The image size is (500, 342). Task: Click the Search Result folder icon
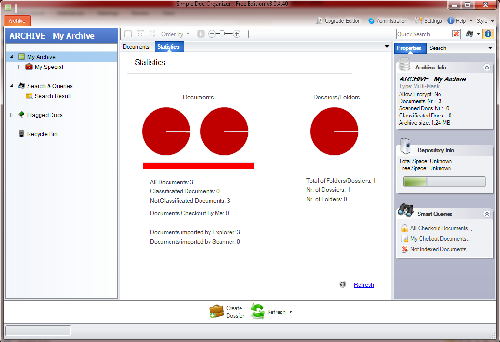tap(29, 96)
